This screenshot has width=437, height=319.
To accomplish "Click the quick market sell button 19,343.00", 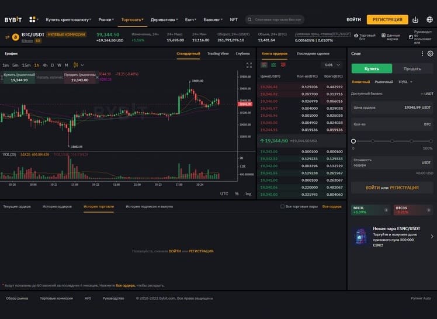I will [x=79, y=78].
